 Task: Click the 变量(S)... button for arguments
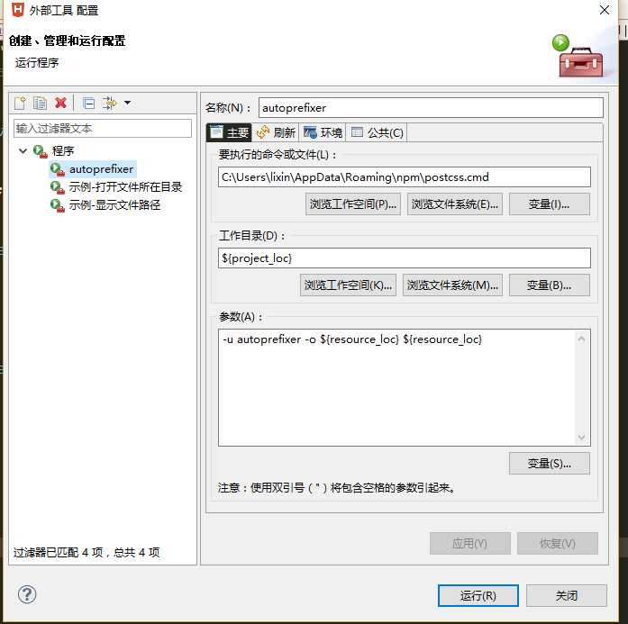pos(549,464)
